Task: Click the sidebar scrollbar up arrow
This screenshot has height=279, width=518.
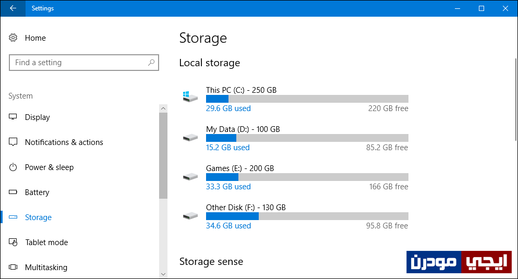Action: point(163,108)
